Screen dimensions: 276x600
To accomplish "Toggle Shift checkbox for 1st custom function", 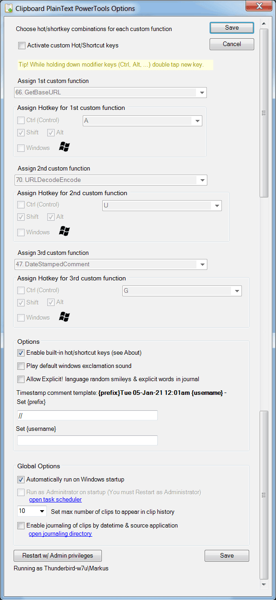I will [21, 133].
